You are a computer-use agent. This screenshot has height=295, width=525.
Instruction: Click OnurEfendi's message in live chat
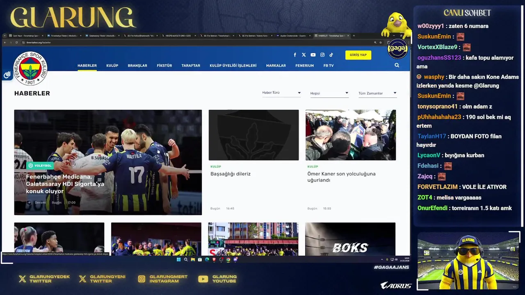465,208
